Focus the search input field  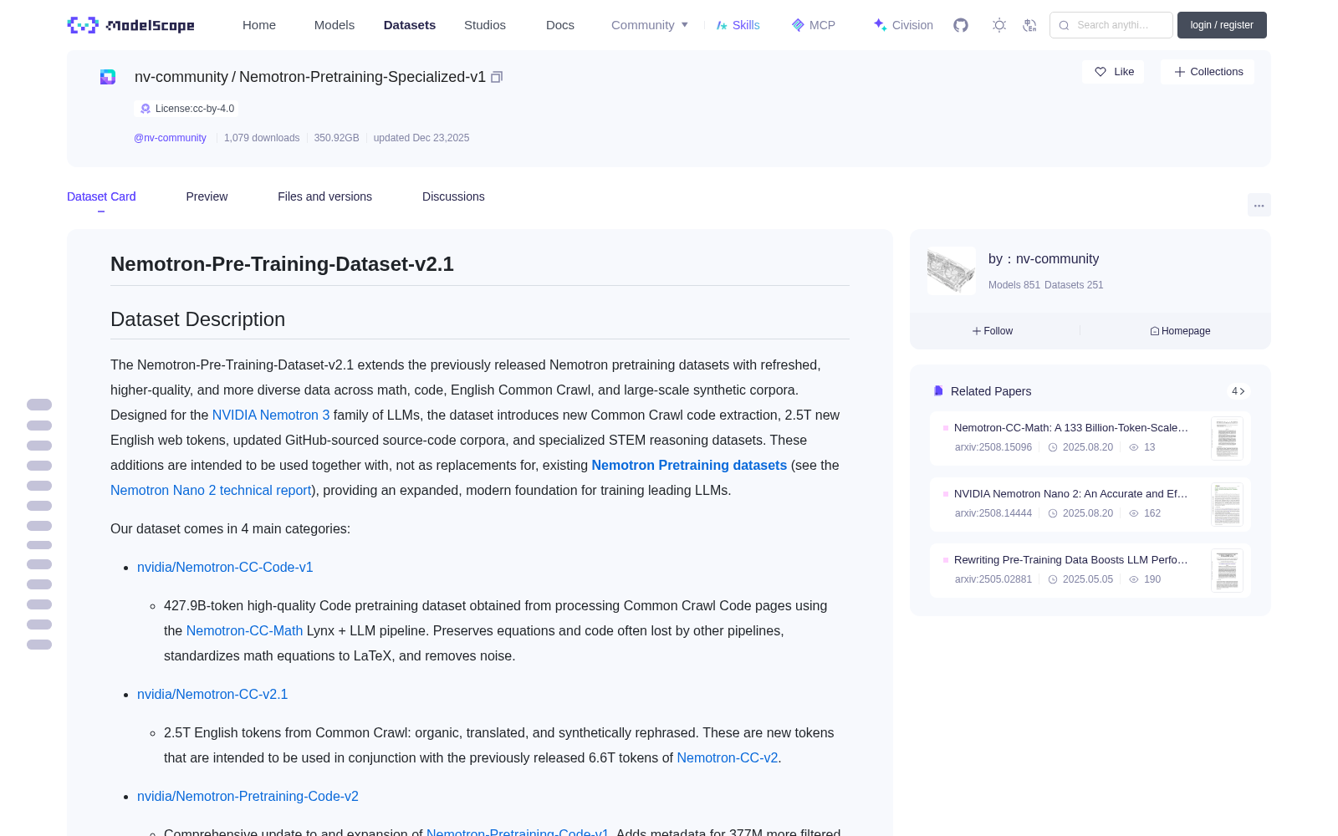1111,25
